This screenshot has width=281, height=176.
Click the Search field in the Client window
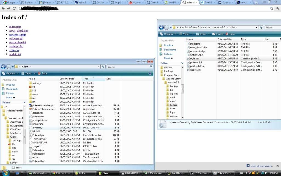pyautogui.click(x=128, y=67)
